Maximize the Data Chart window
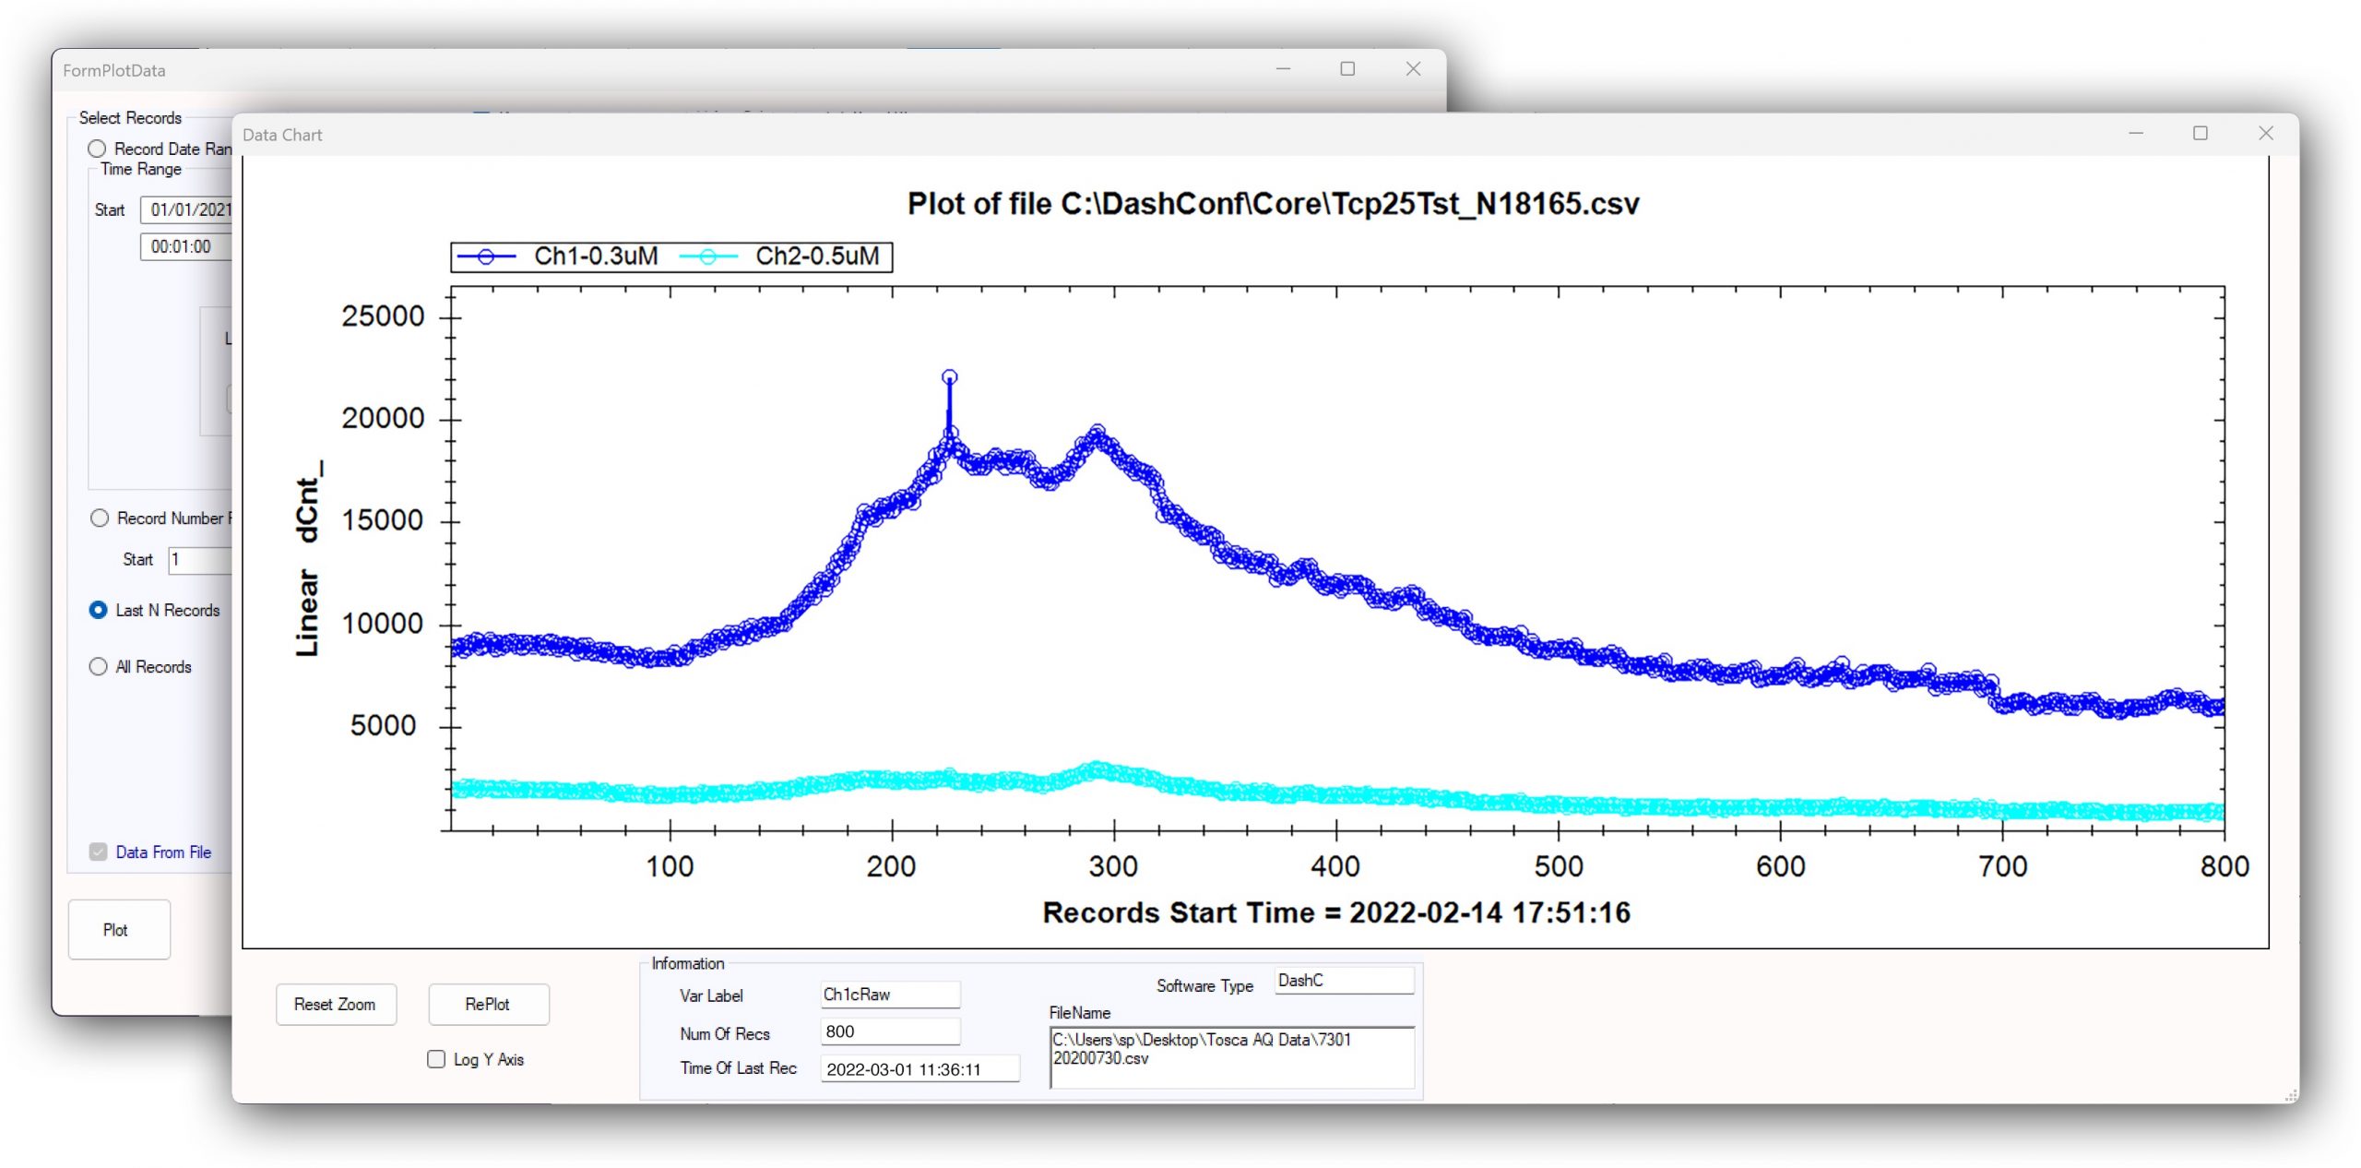 coord(2200,134)
